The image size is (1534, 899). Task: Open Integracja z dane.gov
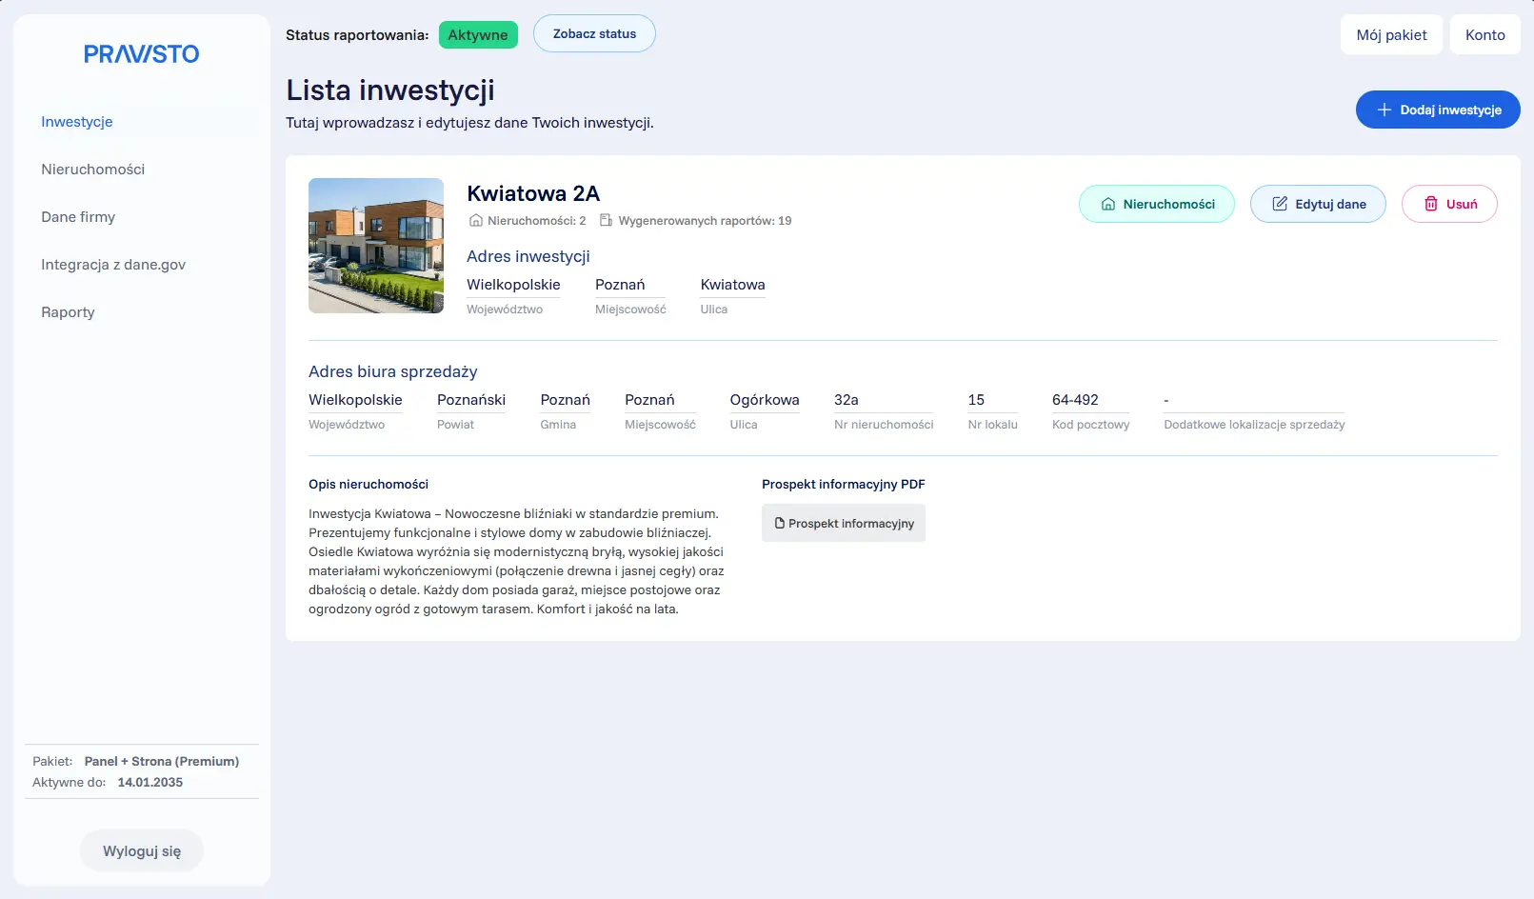[x=112, y=264]
